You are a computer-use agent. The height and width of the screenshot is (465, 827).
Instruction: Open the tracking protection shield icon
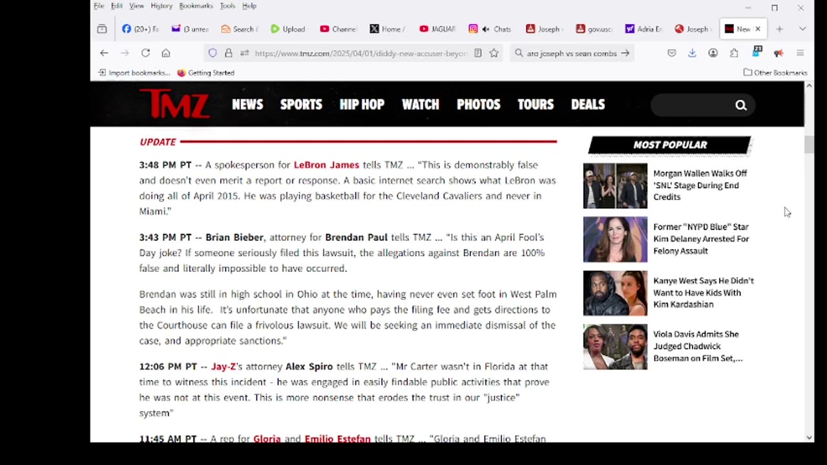(213, 53)
